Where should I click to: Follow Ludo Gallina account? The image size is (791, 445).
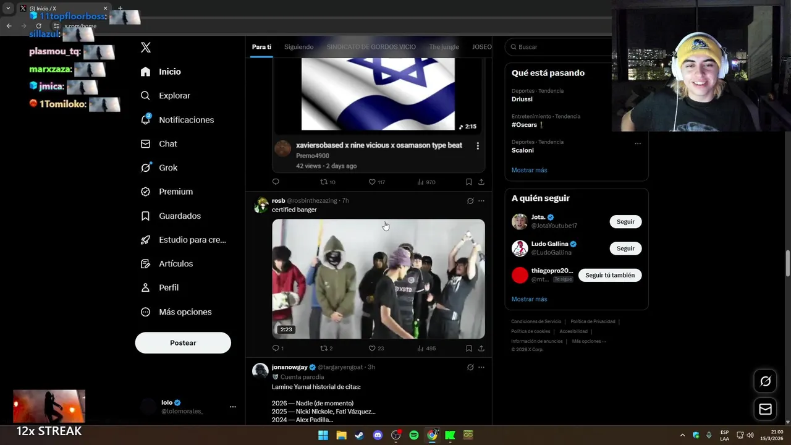625,248
